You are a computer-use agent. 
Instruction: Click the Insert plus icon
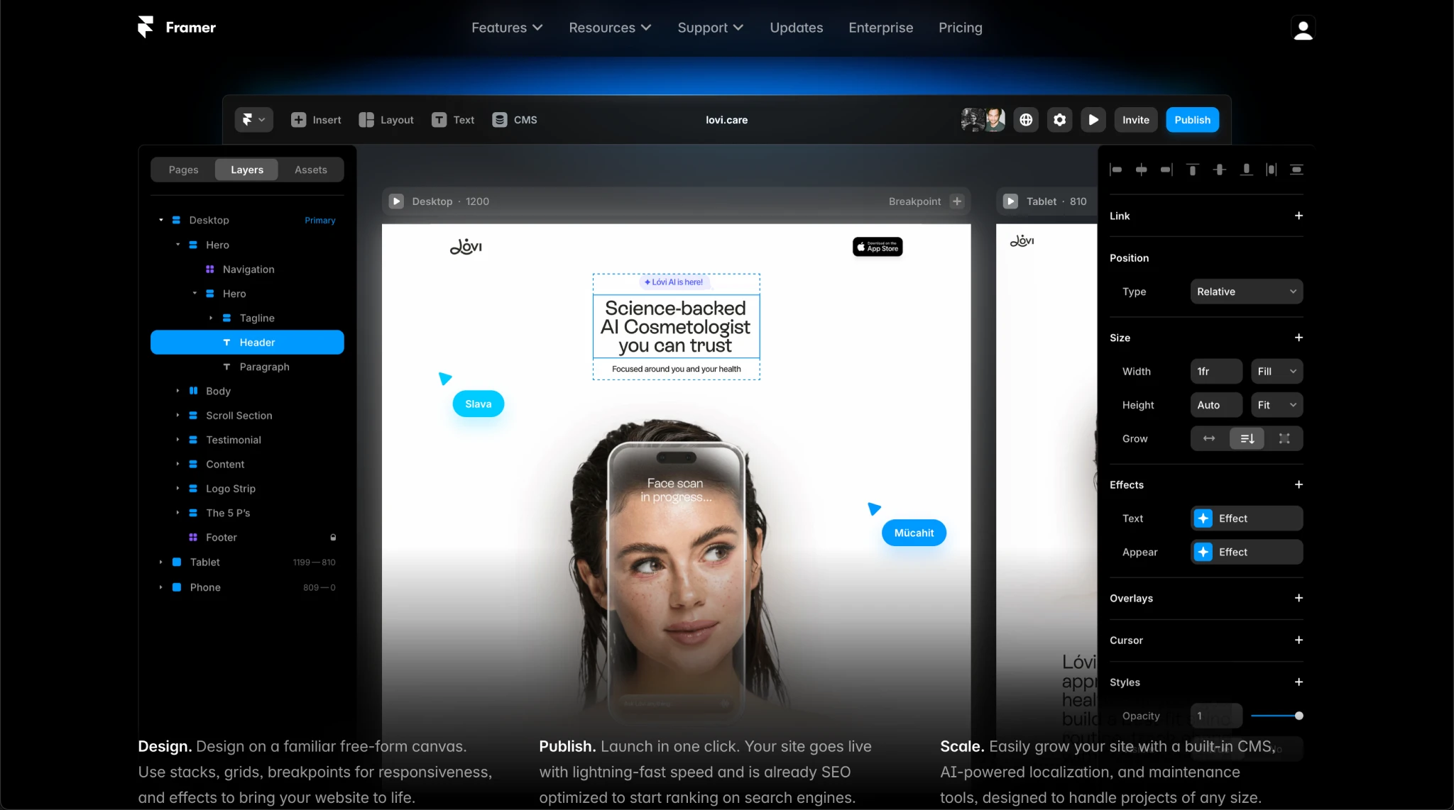click(298, 120)
